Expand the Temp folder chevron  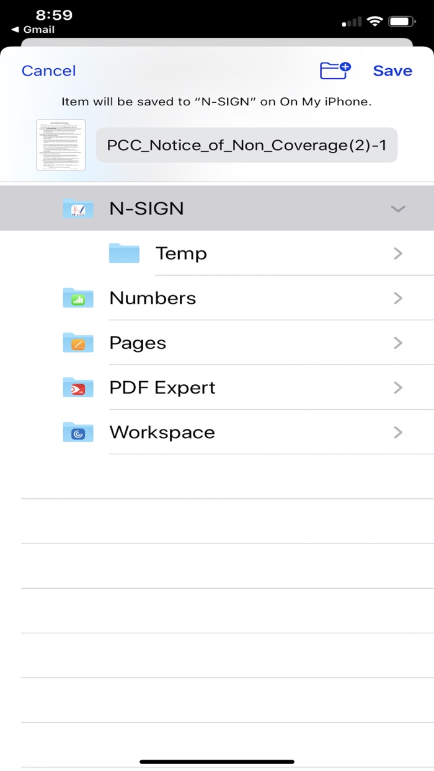tap(398, 253)
